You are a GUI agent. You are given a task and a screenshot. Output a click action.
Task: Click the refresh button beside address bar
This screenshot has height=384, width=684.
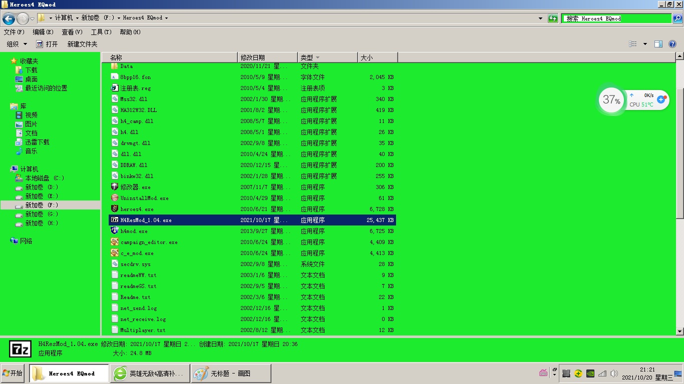pyautogui.click(x=553, y=18)
